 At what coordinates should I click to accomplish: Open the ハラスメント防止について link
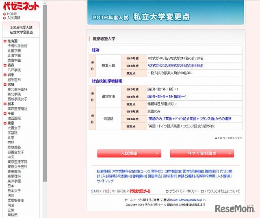click(222, 191)
